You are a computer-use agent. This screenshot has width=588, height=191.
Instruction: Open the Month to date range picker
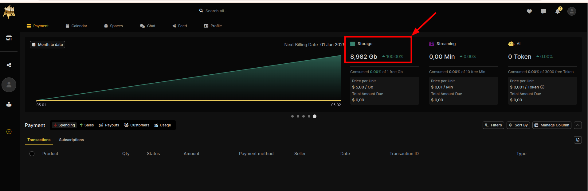[x=47, y=45]
